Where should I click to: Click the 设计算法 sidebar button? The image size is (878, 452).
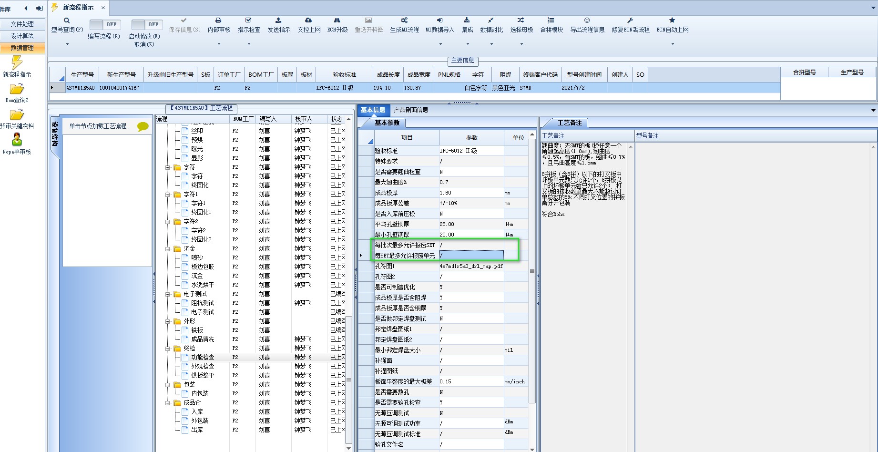[x=22, y=36]
